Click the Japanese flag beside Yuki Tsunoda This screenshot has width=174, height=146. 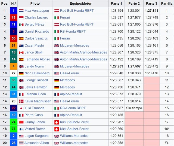[21, 108]
